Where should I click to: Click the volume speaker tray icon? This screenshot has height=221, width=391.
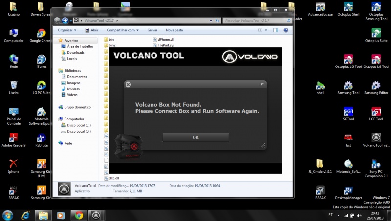(359, 215)
